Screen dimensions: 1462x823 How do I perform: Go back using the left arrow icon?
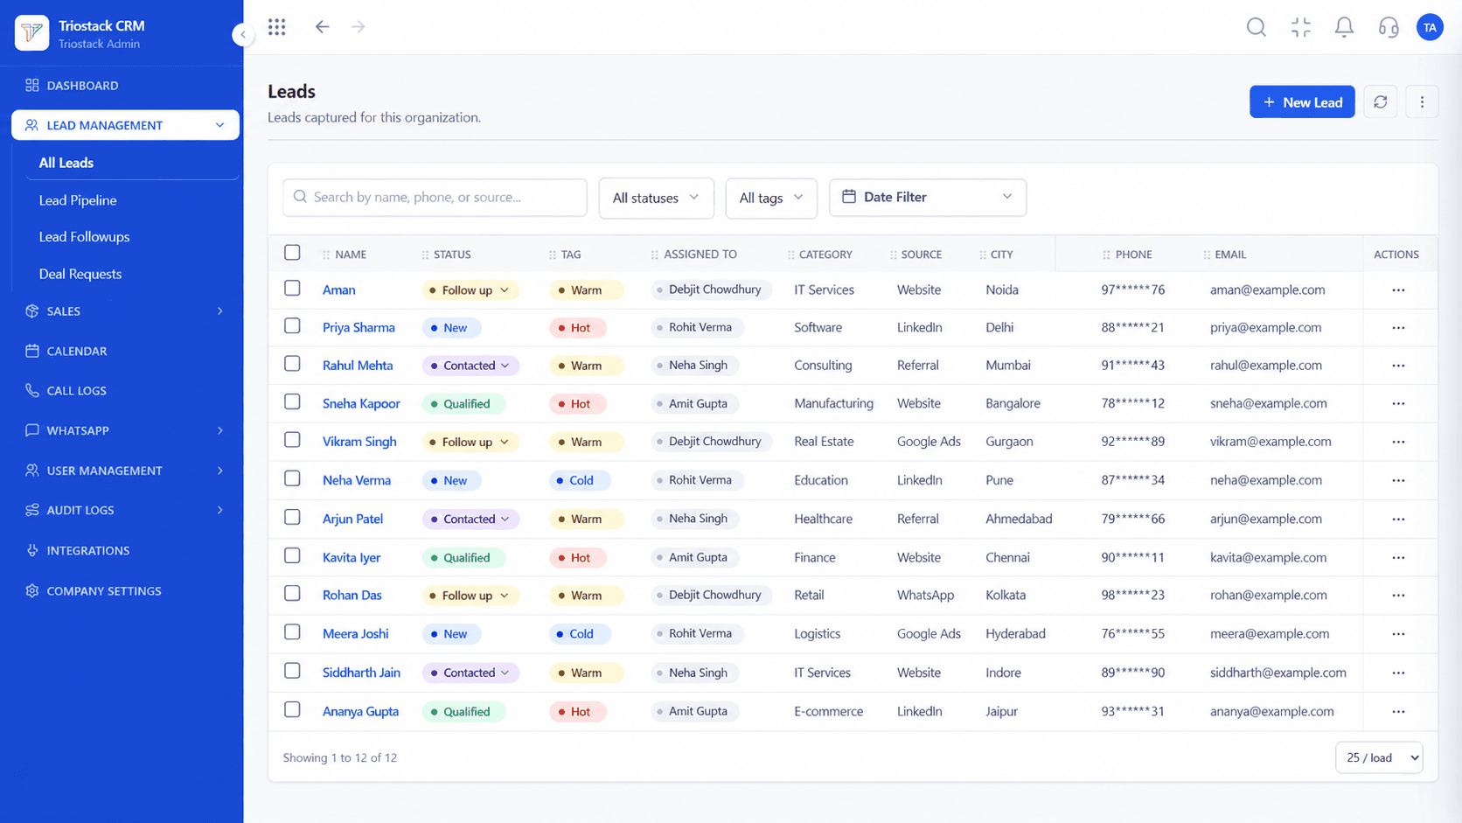tap(322, 27)
